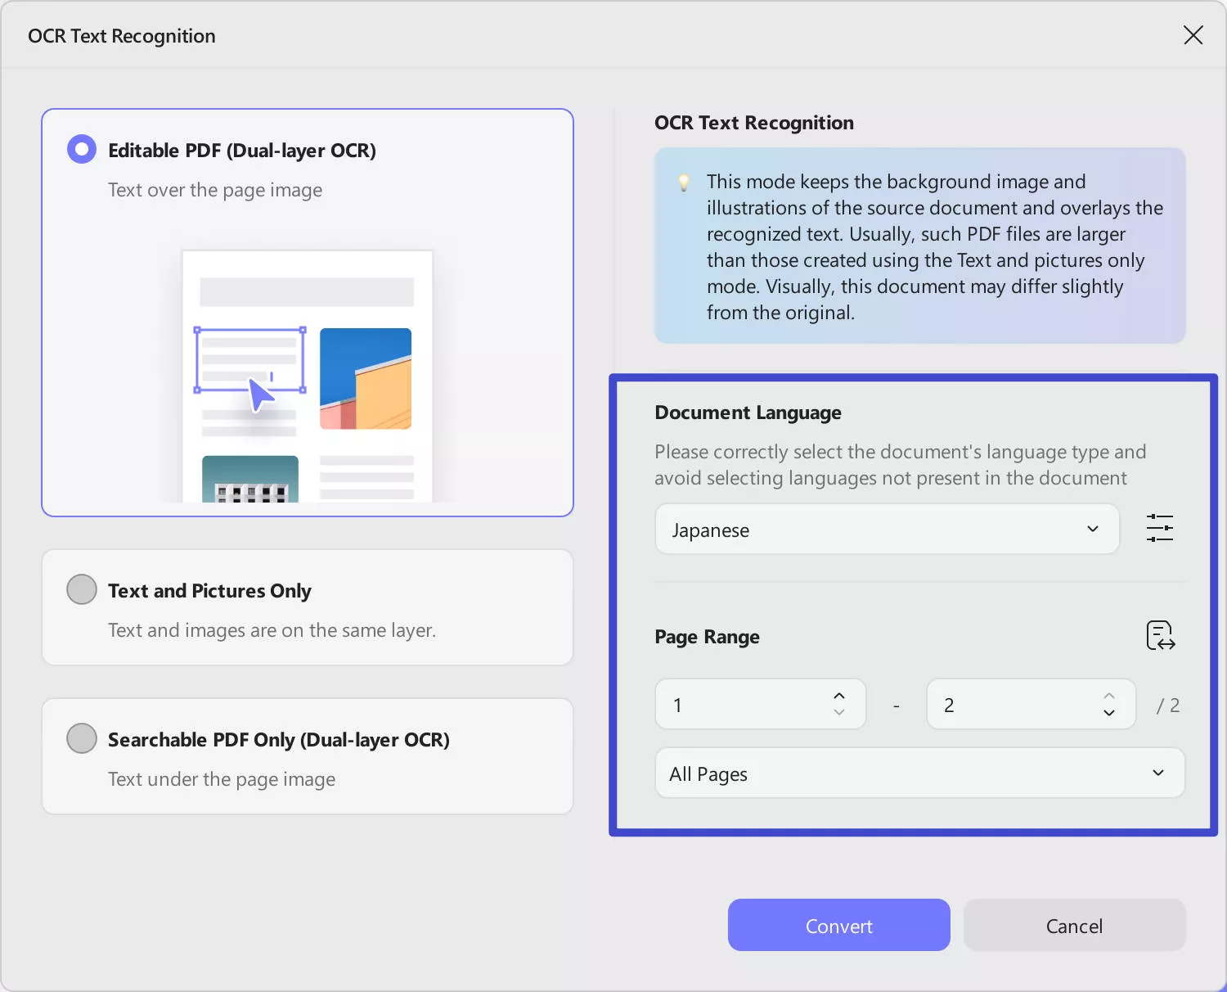Open language settings sliders icon
This screenshot has width=1227, height=992.
[1159, 529]
